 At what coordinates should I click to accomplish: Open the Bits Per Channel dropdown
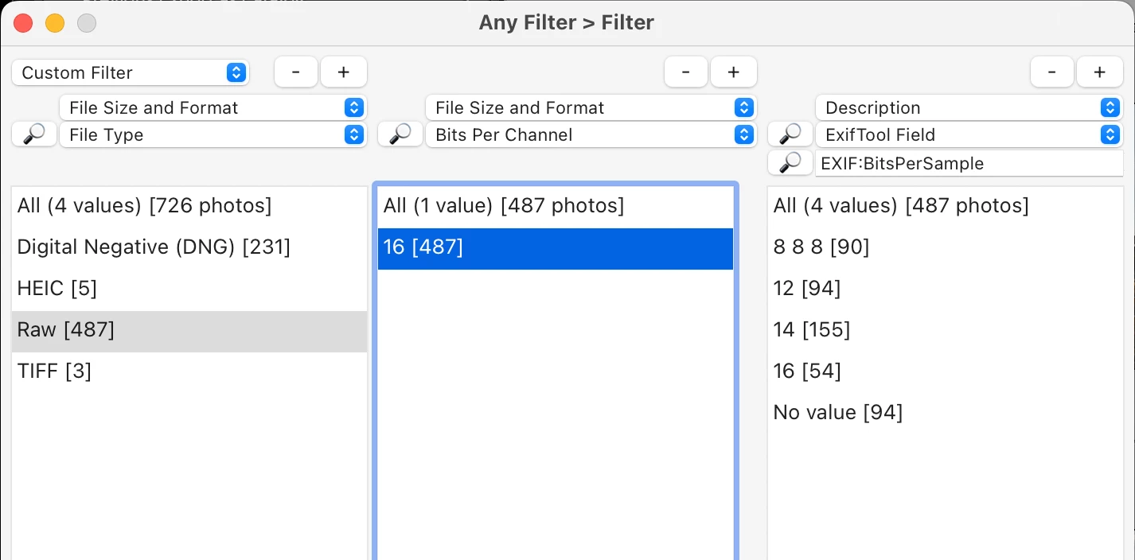590,134
